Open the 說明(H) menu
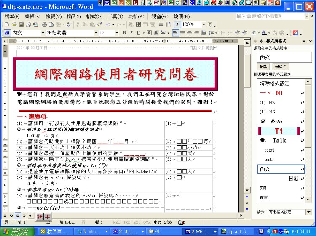The width and height of the screenshot is (316, 236). click(x=182, y=16)
